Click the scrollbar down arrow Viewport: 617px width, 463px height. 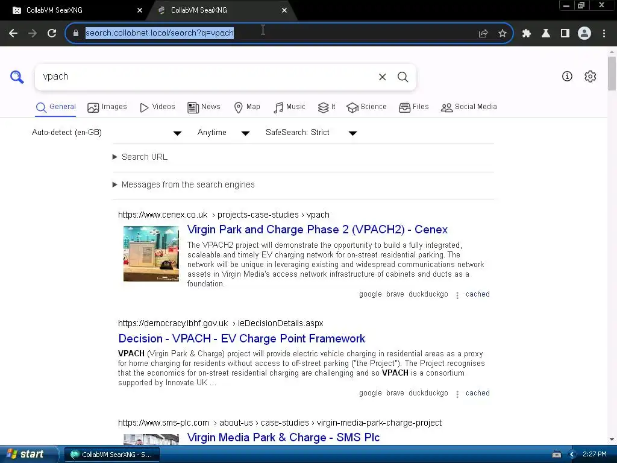coord(612,439)
